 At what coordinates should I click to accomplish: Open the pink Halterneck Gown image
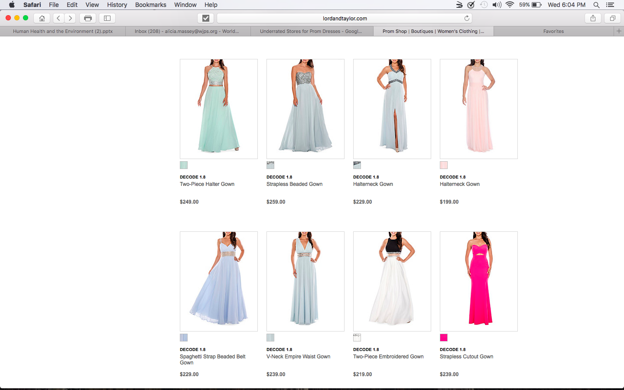(479, 109)
